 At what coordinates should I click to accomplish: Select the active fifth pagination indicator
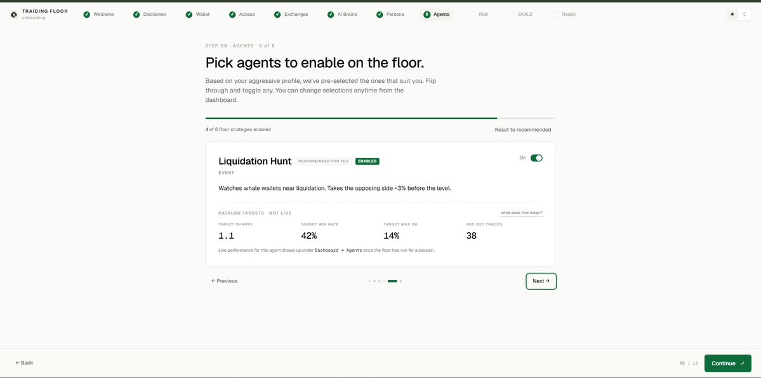point(392,280)
